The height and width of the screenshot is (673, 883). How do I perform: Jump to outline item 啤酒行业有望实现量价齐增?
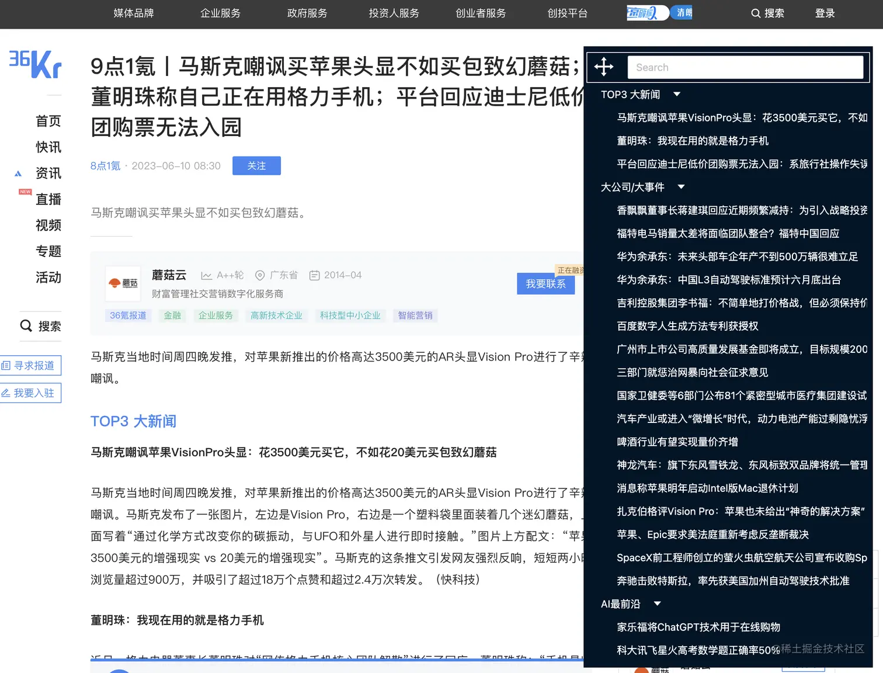[677, 442]
